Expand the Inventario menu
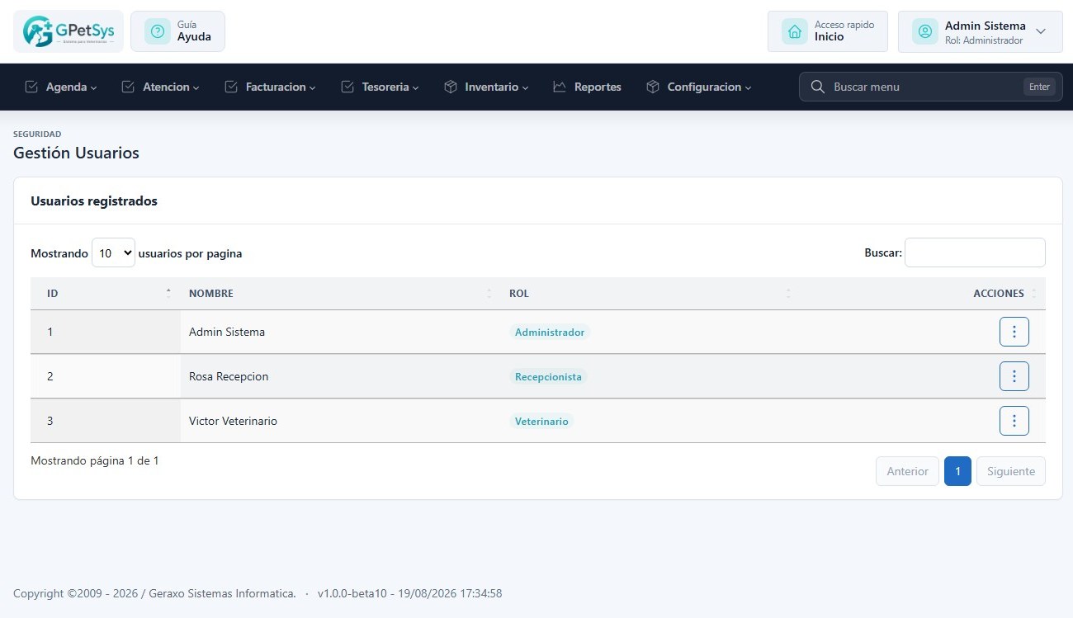Screen dimensions: 1073x618 [486, 87]
